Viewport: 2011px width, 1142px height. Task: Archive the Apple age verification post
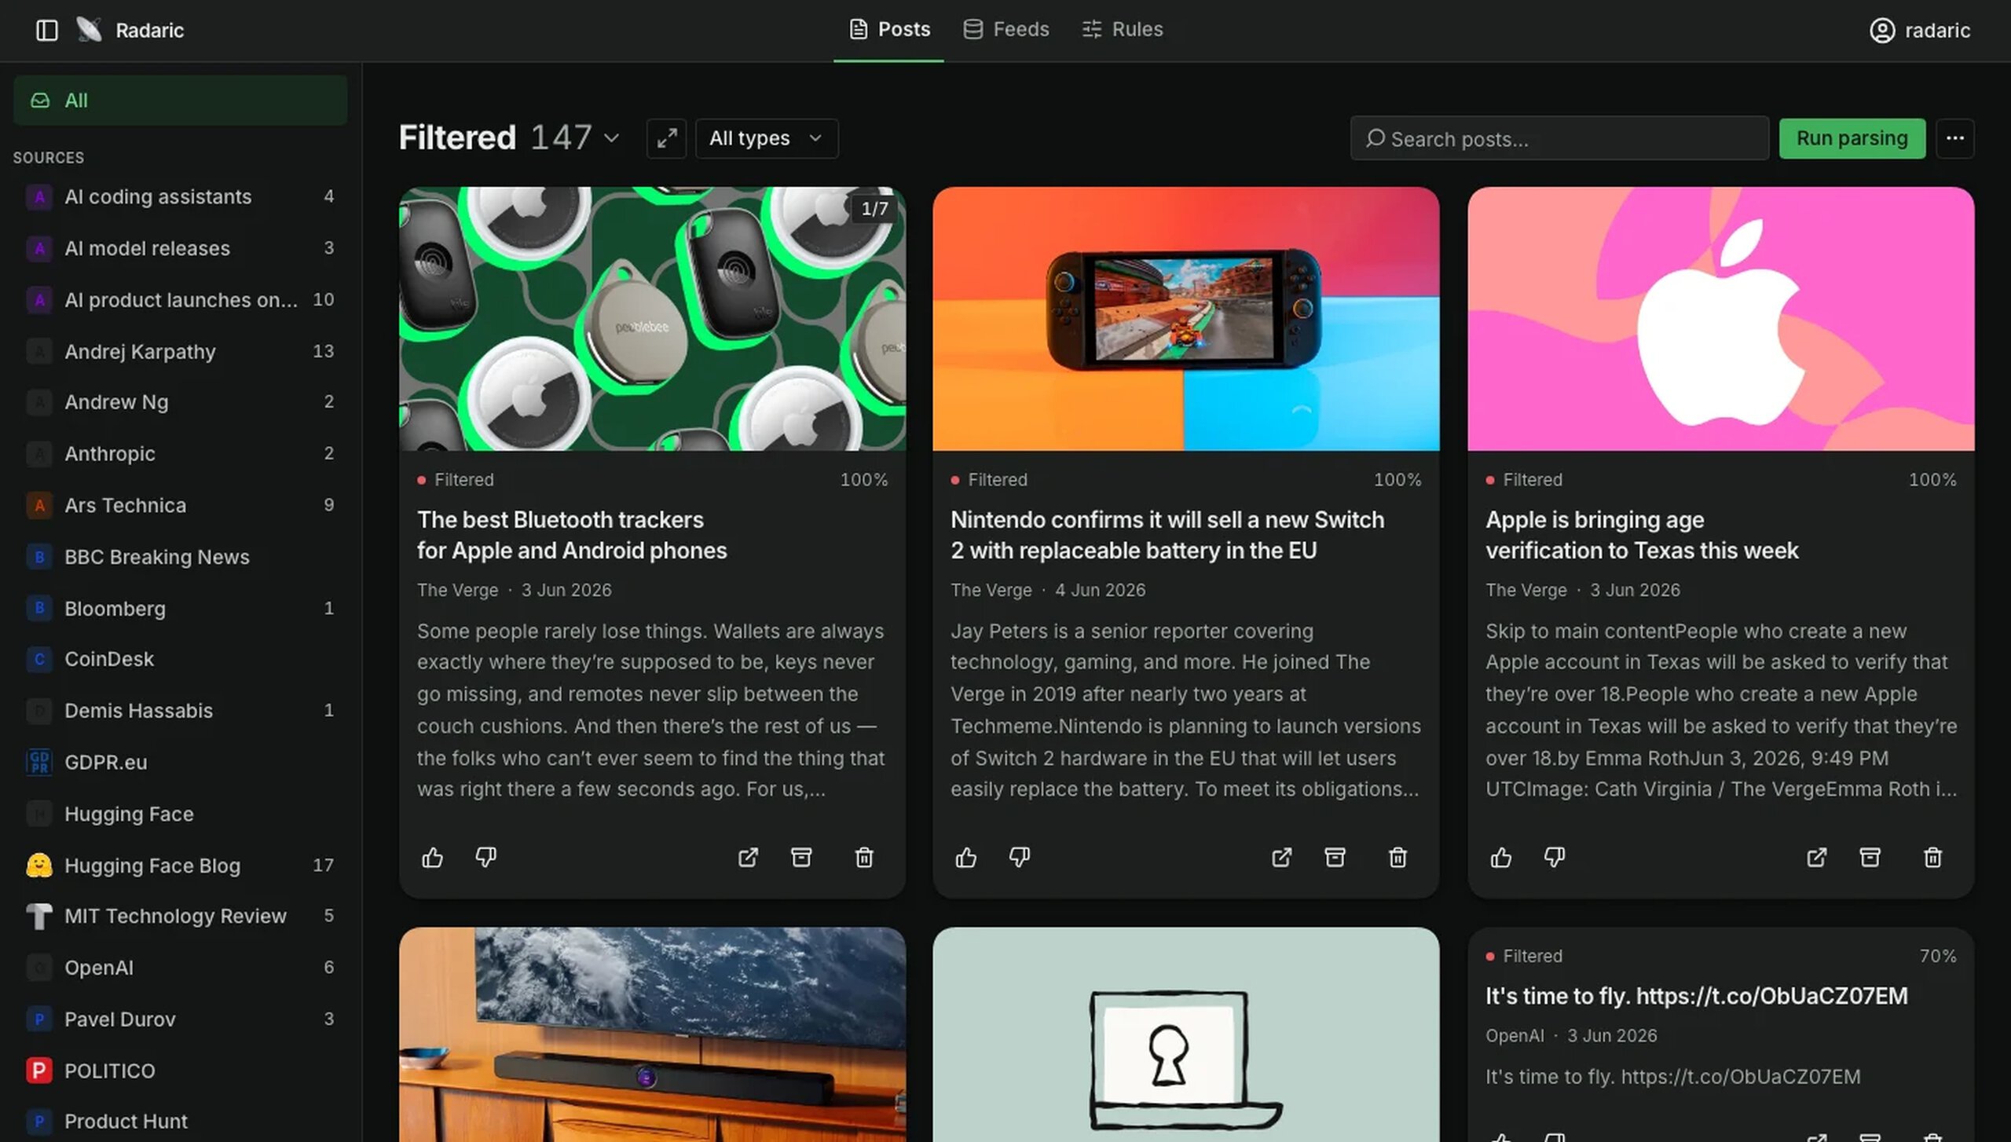click(x=1870, y=857)
